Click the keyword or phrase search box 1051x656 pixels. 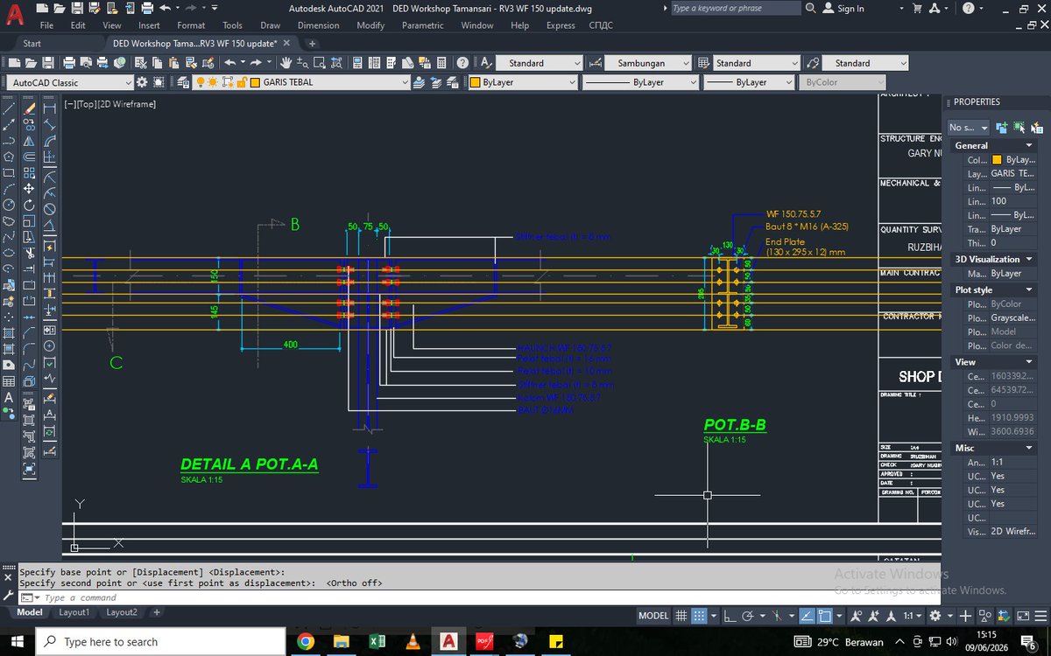coord(736,8)
